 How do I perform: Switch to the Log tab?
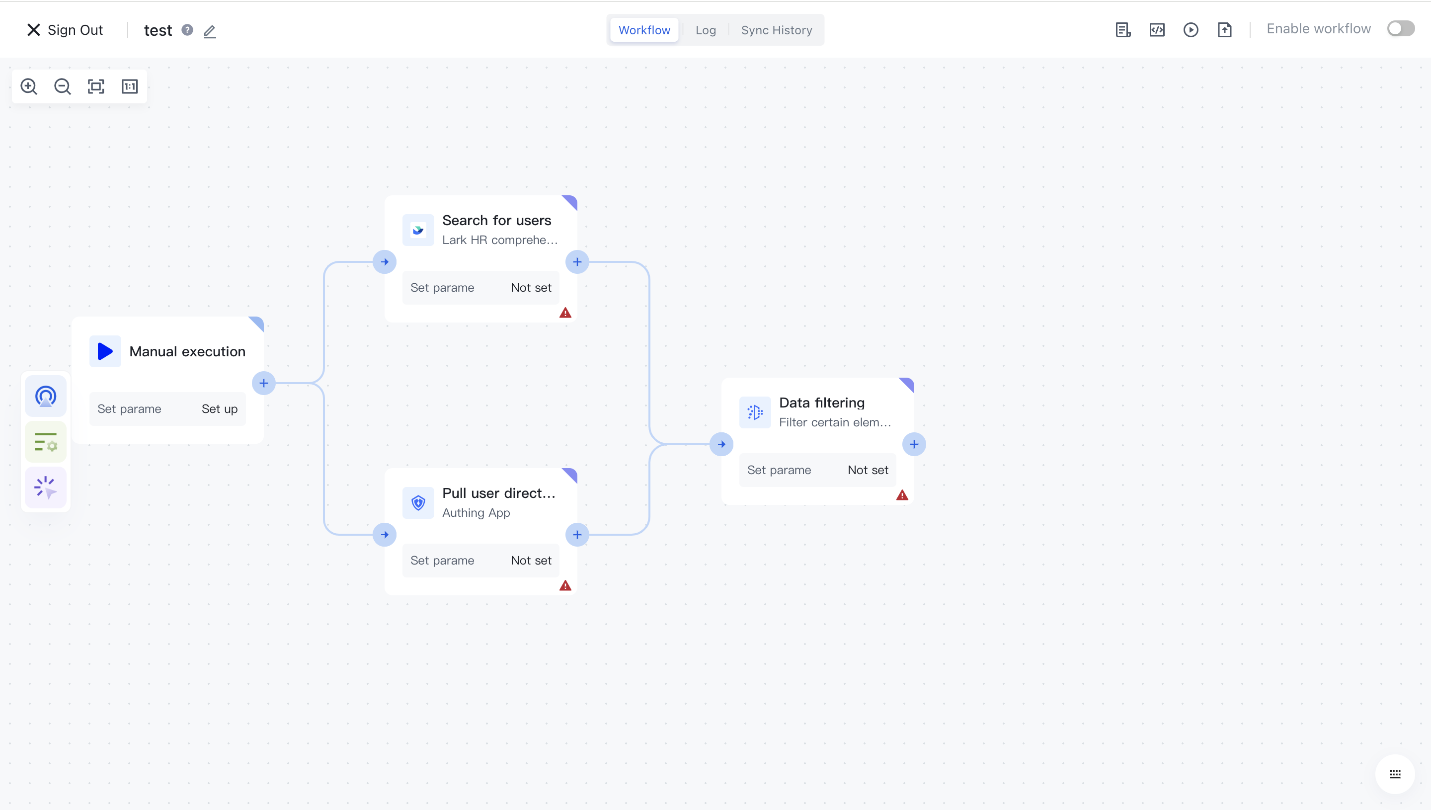[x=705, y=30]
